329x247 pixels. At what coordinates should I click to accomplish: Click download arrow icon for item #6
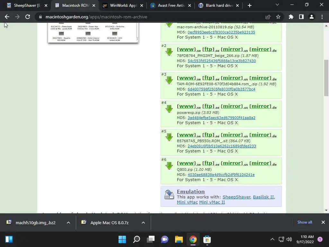point(169,166)
